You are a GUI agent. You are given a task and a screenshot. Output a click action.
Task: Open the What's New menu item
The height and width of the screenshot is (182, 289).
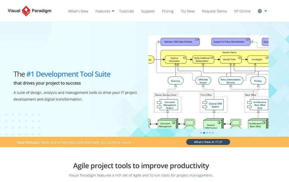pos(78,11)
